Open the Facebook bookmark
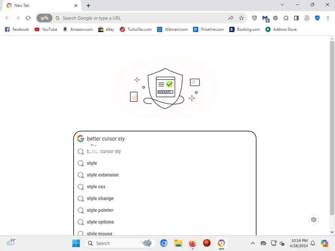The width and height of the screenshot is (335, 251). (17, 29)
